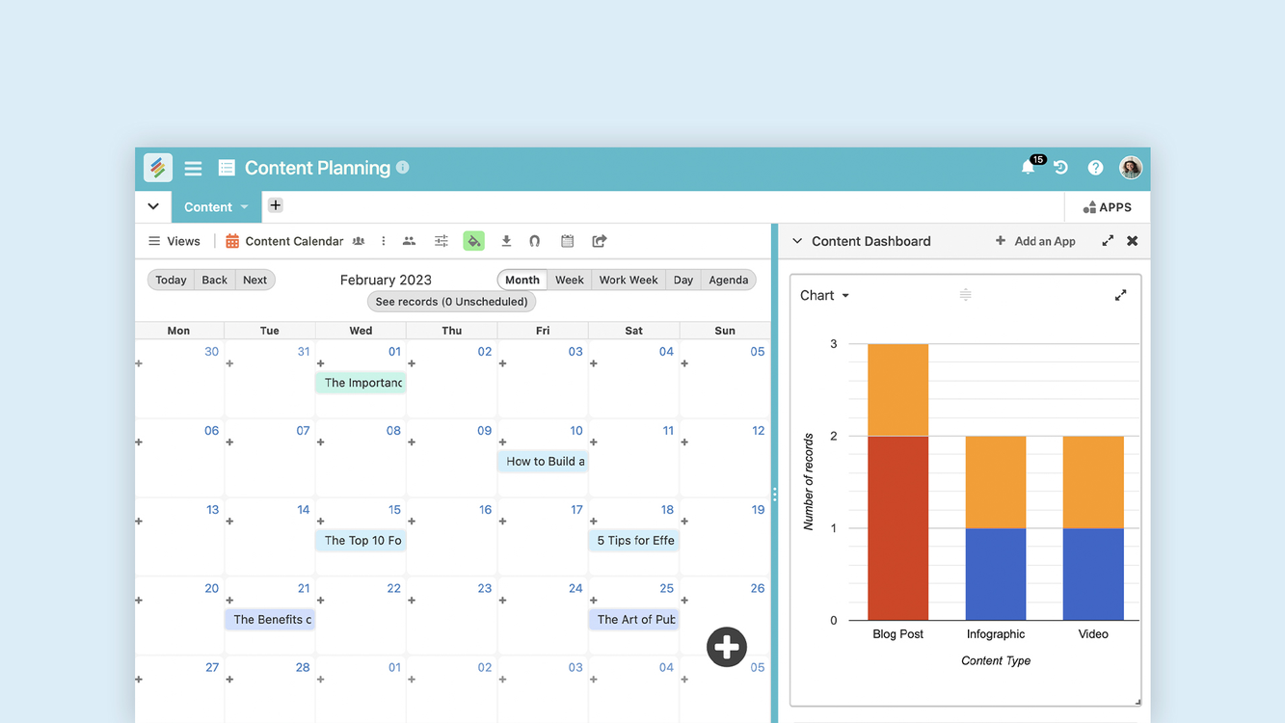Open the Views menu
The width and height of the screenshot is (1285, 723).
tap(174, 241)
